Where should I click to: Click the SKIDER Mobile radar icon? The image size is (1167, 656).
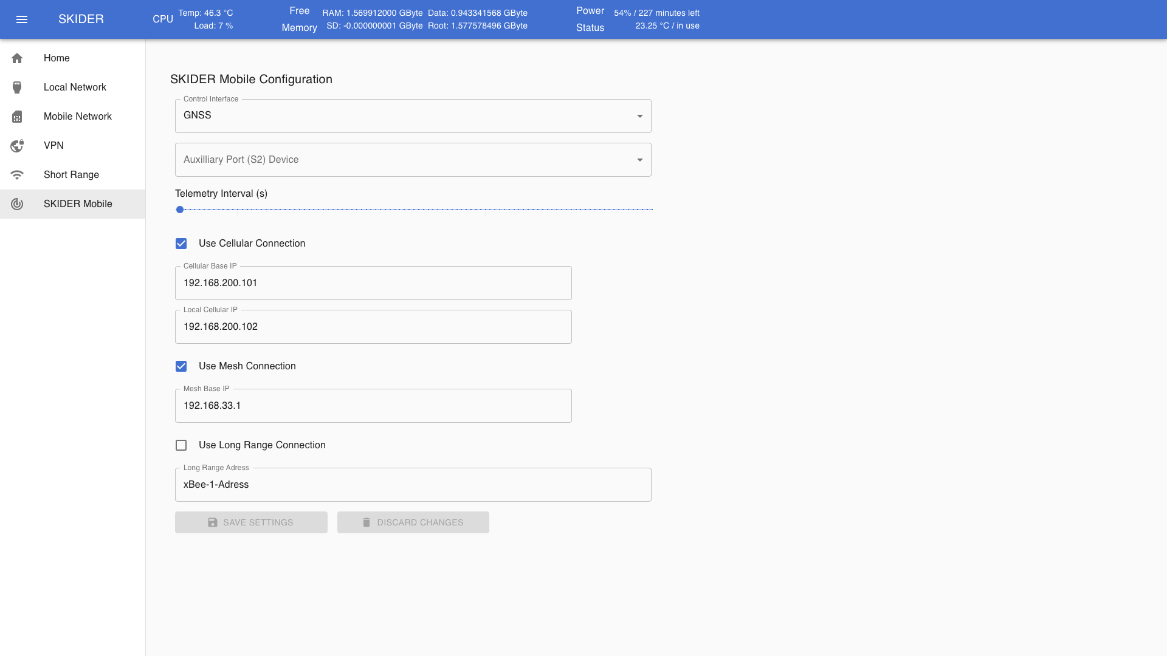17,204
